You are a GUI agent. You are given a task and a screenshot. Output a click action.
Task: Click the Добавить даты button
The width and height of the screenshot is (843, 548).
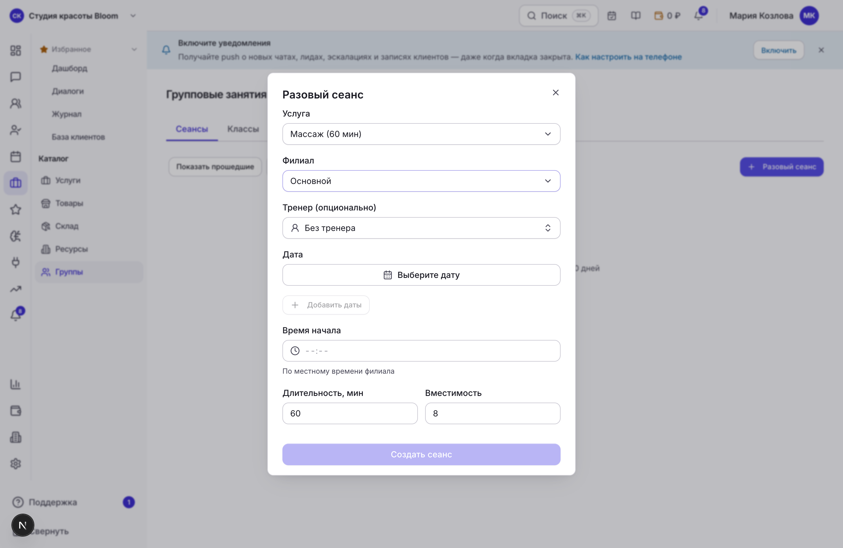click(x=326, y=305)
